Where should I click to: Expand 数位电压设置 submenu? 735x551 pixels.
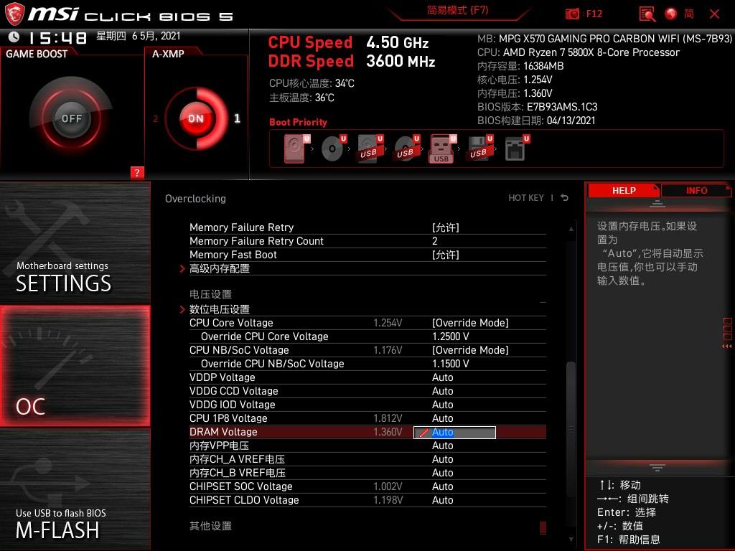click(220, 309)
